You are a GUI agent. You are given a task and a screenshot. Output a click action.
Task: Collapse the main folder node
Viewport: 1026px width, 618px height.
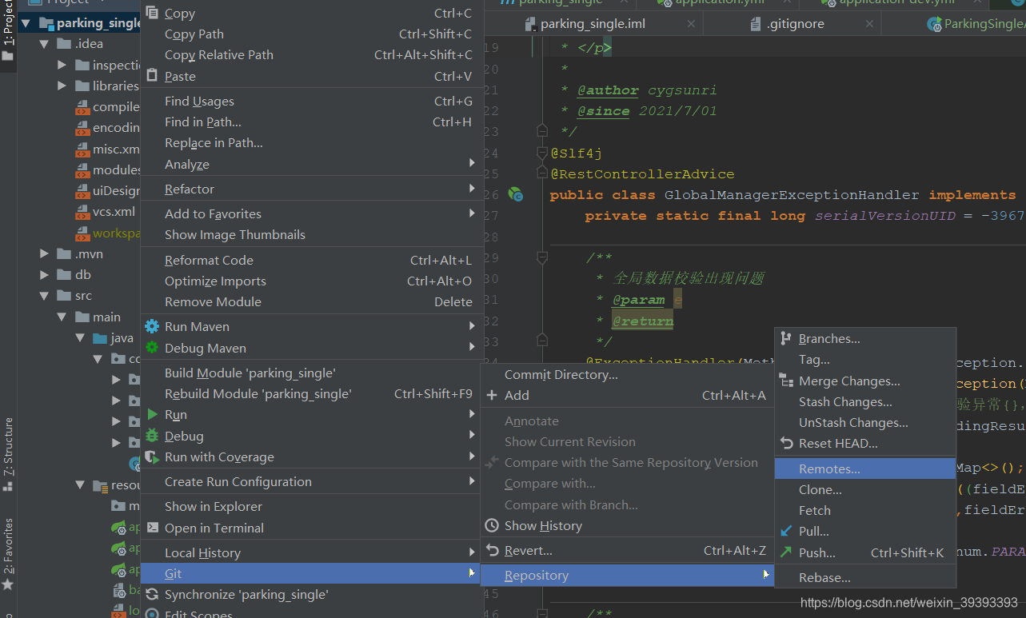pyautogui.click(x=63, y=317)
